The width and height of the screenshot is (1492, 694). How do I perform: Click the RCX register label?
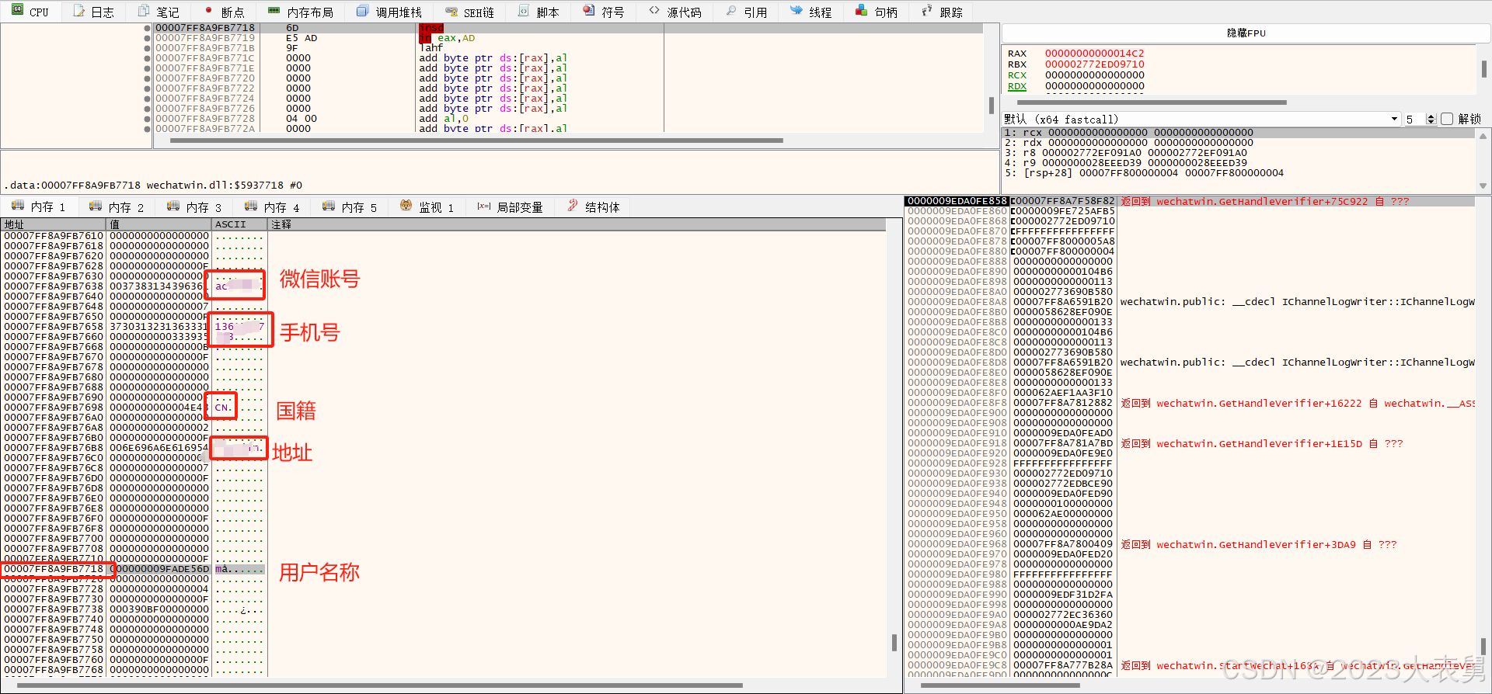pyautogui.click(x=1016, y=75)
